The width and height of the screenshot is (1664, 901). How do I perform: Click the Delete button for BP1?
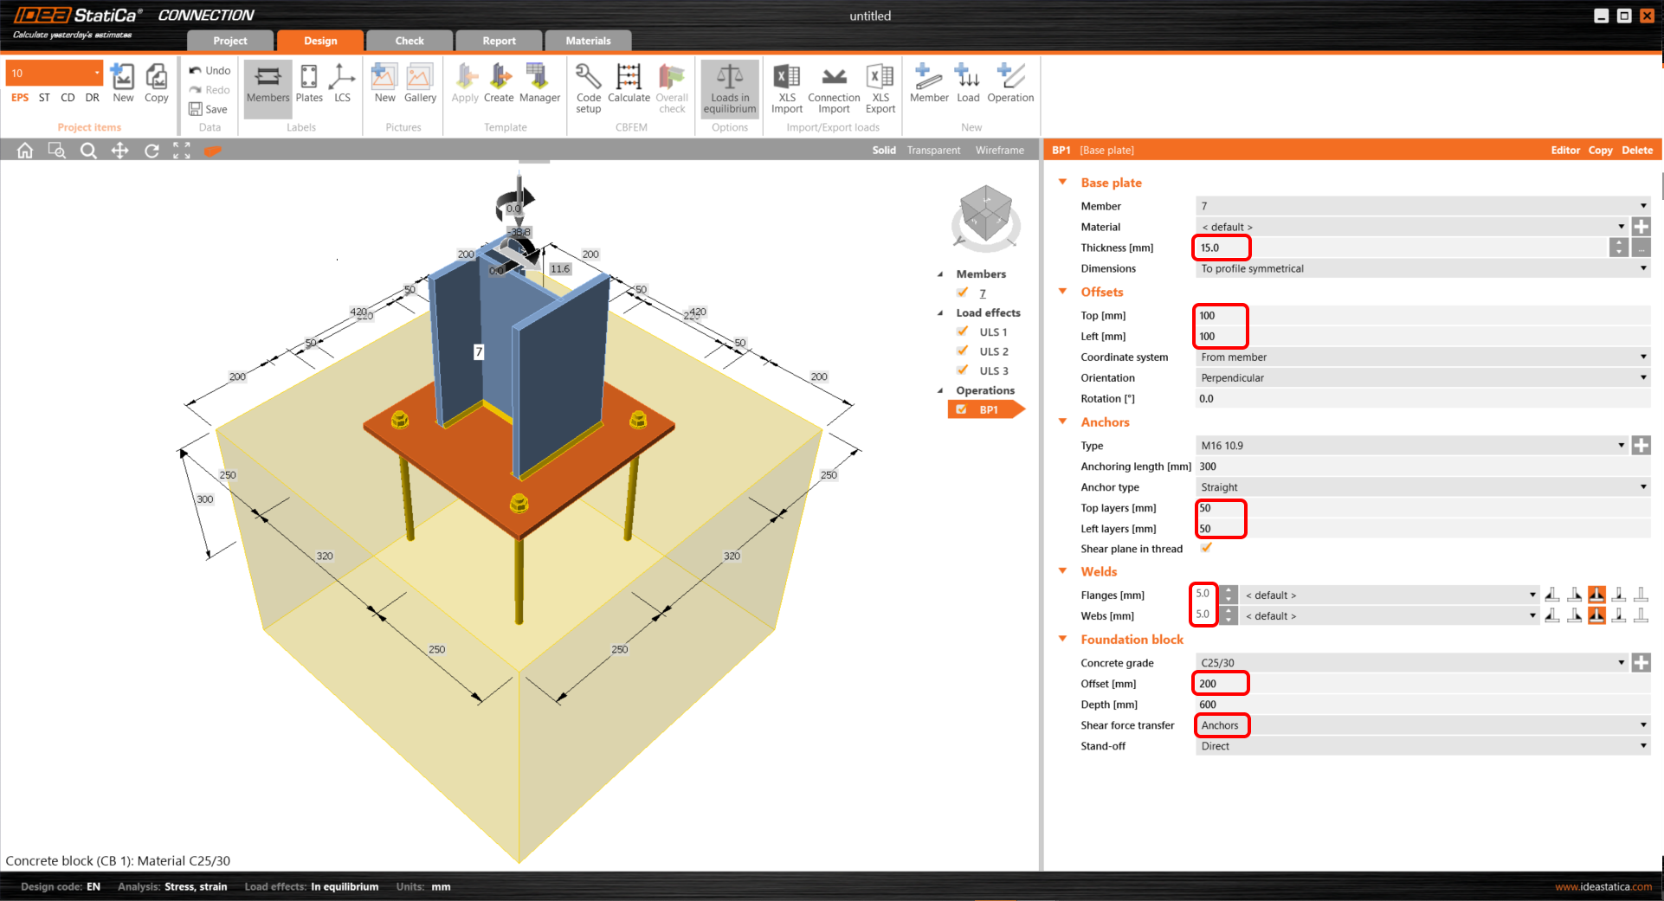coord(1636,151)
